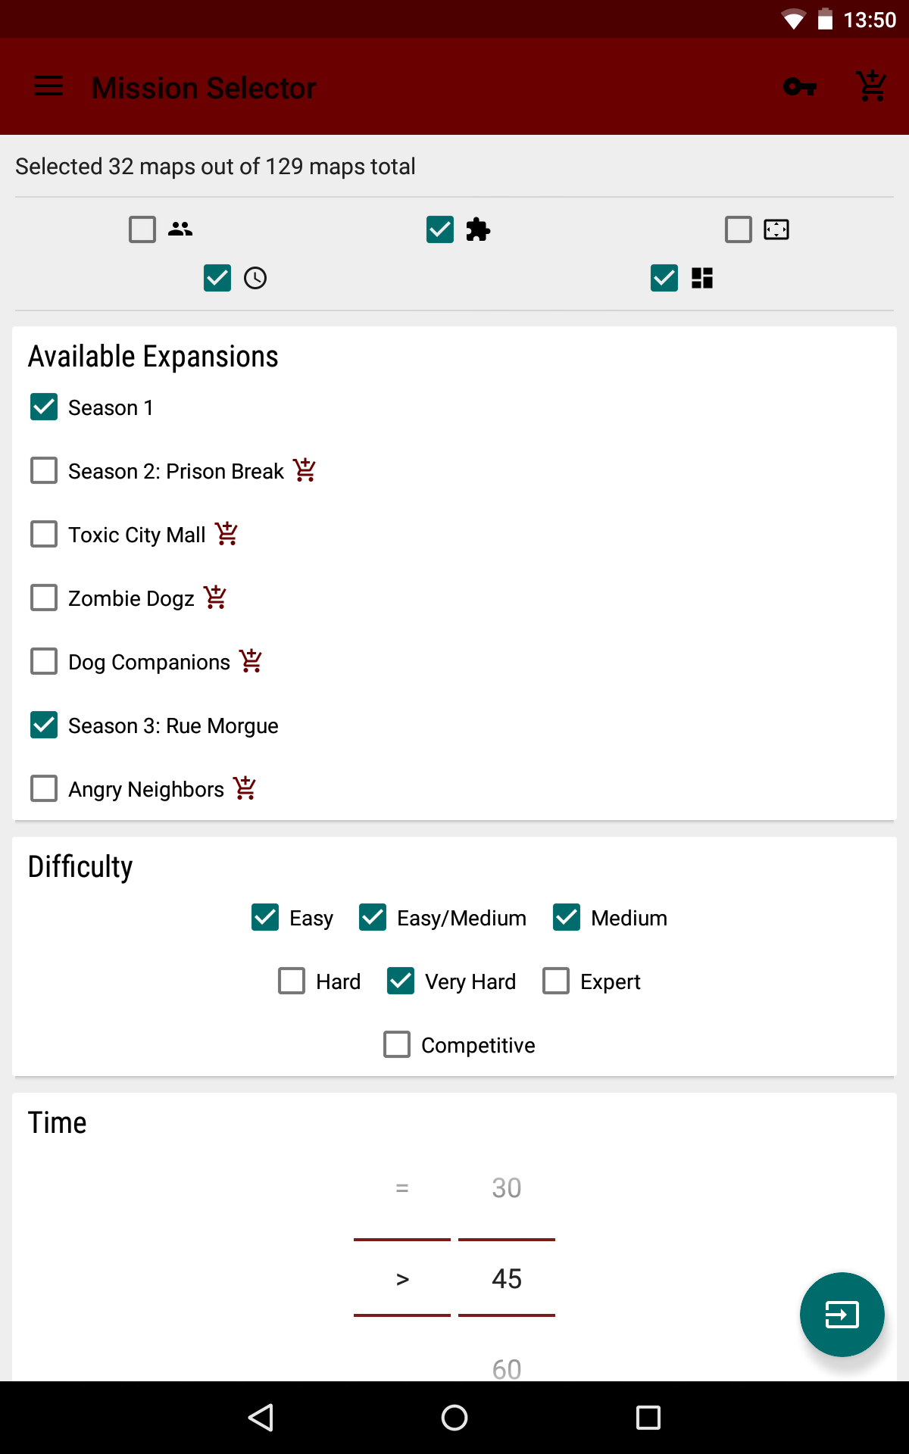Viewport: 909px width, 1454px height.
Task: Toggle the puzzle piece expansions filter
Action: coord(440,229)
